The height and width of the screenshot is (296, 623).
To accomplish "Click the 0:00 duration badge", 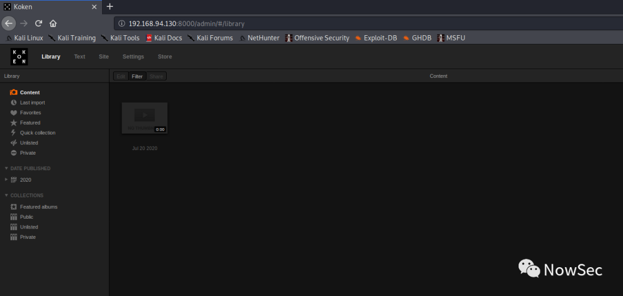I will (x=160, y=129).
